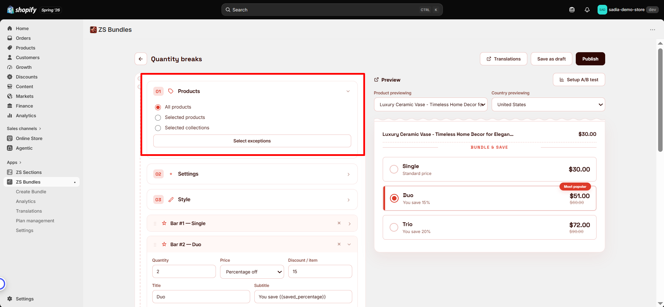Image resolution: width=664 pixels, height=307 pixels.
Task: Grab the drag handle of Bar #2 — Duo
Action: pos(155,245)
